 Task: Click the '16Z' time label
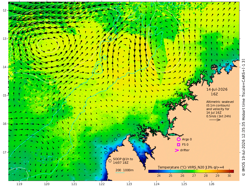point(214,94)
